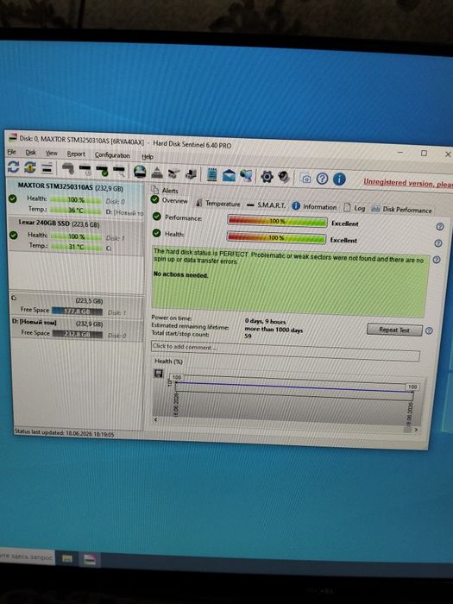Click the refresh disk status toolbar icon
Viewport: 453px width, 604px height.
[x=13, y=167]
